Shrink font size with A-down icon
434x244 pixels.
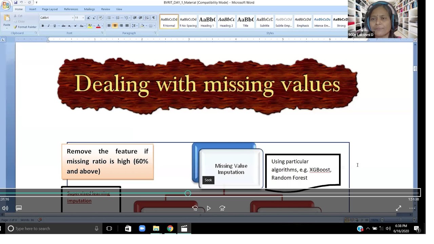click(x=94, y=18)
